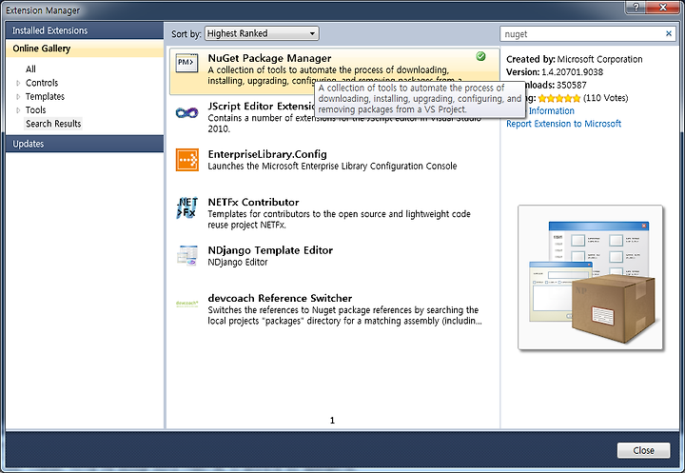Select page 1 of the results
The height and width of the screenshot is (473, 685).
point(332,421)
